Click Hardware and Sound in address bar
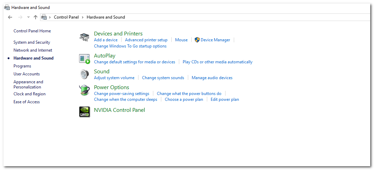This screenshot has height=170, width=374. coord(106,17)
